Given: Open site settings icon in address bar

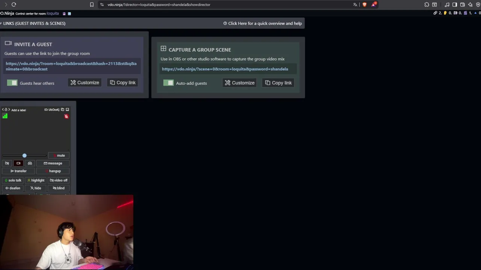Looking at the screenshot, I should 102,4.
